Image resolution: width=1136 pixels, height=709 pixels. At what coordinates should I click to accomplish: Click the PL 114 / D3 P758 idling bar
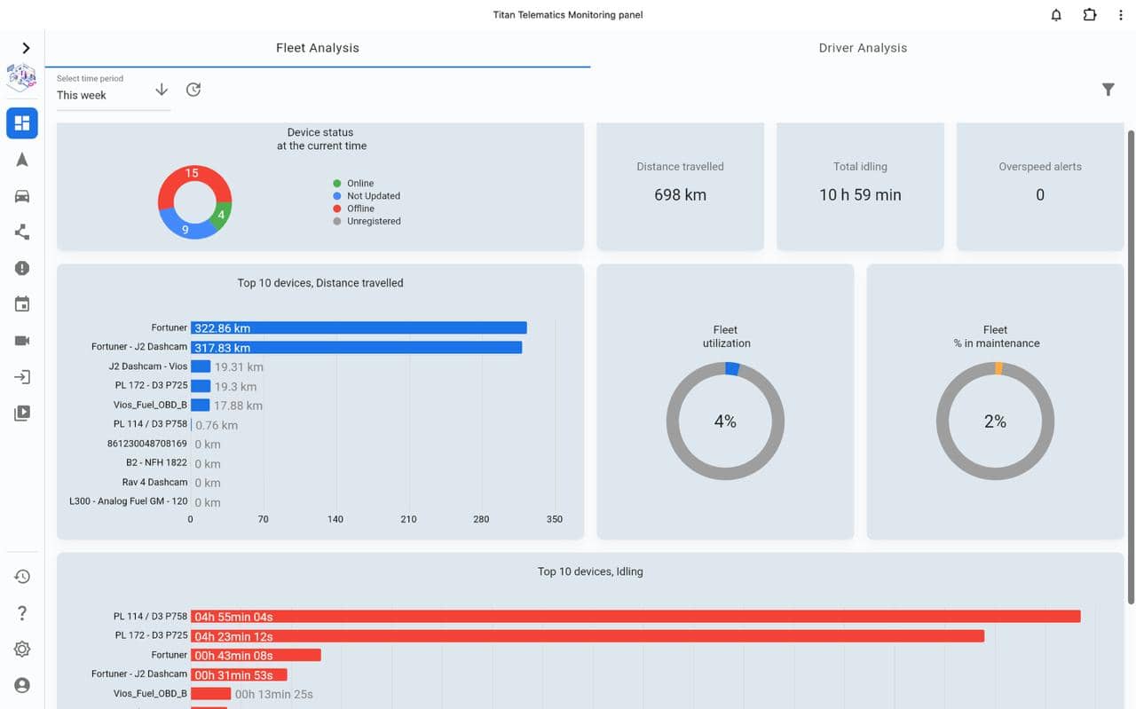point(635,617)
